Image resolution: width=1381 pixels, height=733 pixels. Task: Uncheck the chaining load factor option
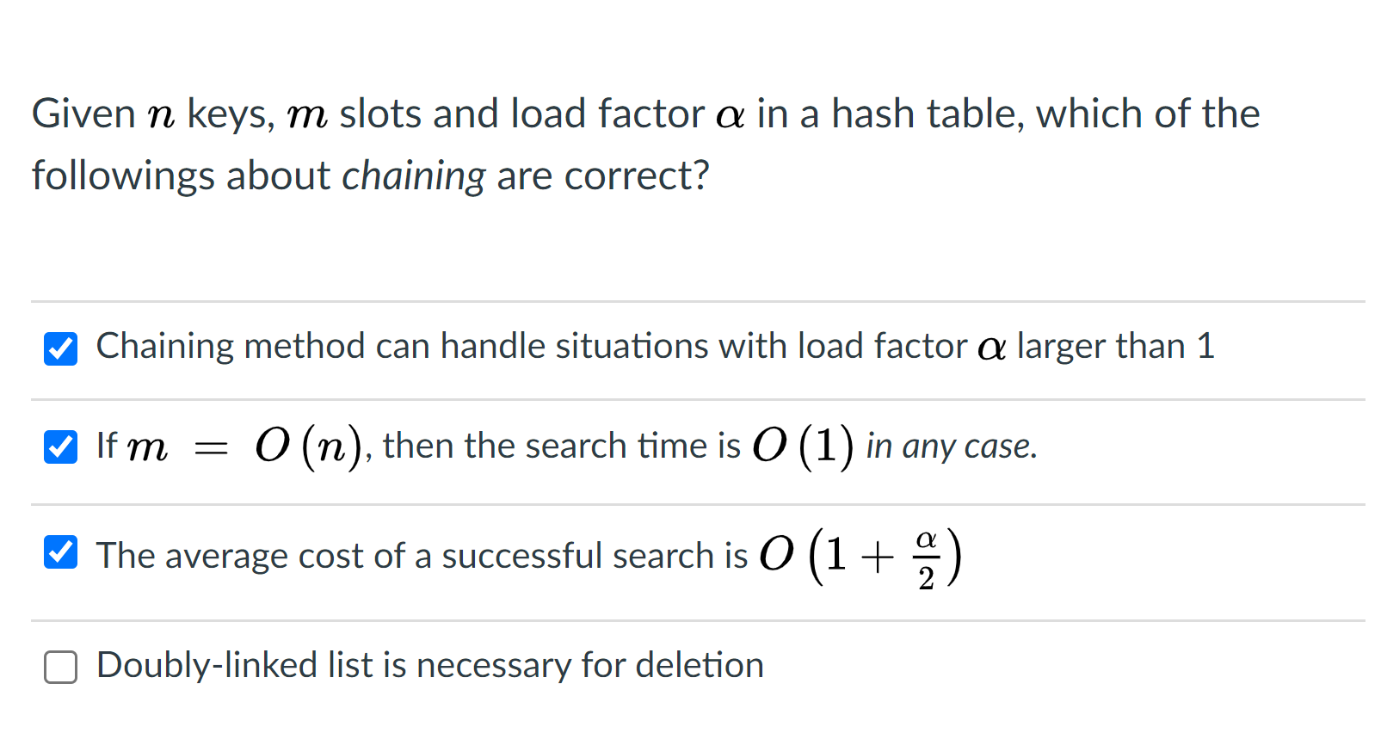[59, 348]
